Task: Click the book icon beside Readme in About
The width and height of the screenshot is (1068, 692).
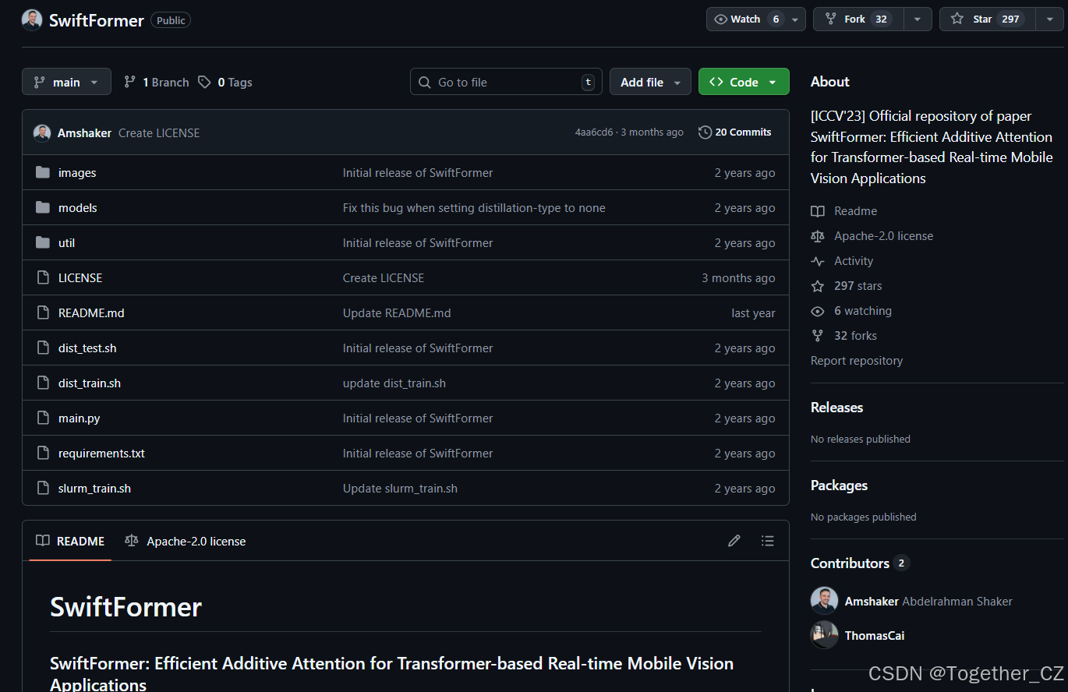Action: pos(818,211)
